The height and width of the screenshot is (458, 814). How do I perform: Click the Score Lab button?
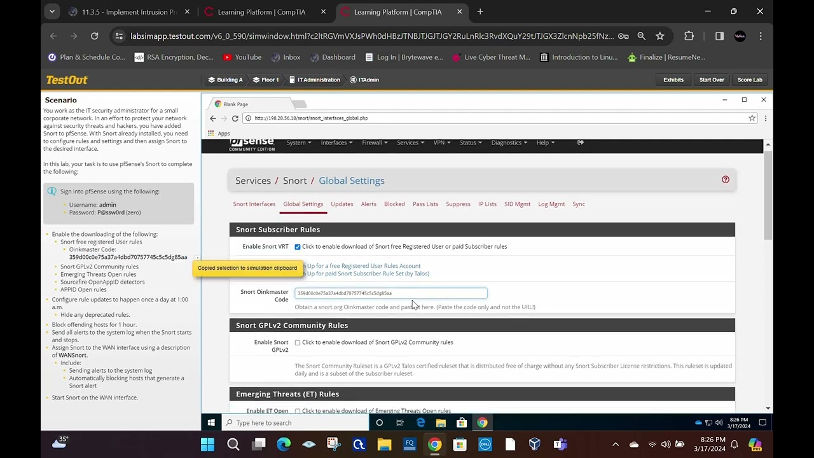750,80
